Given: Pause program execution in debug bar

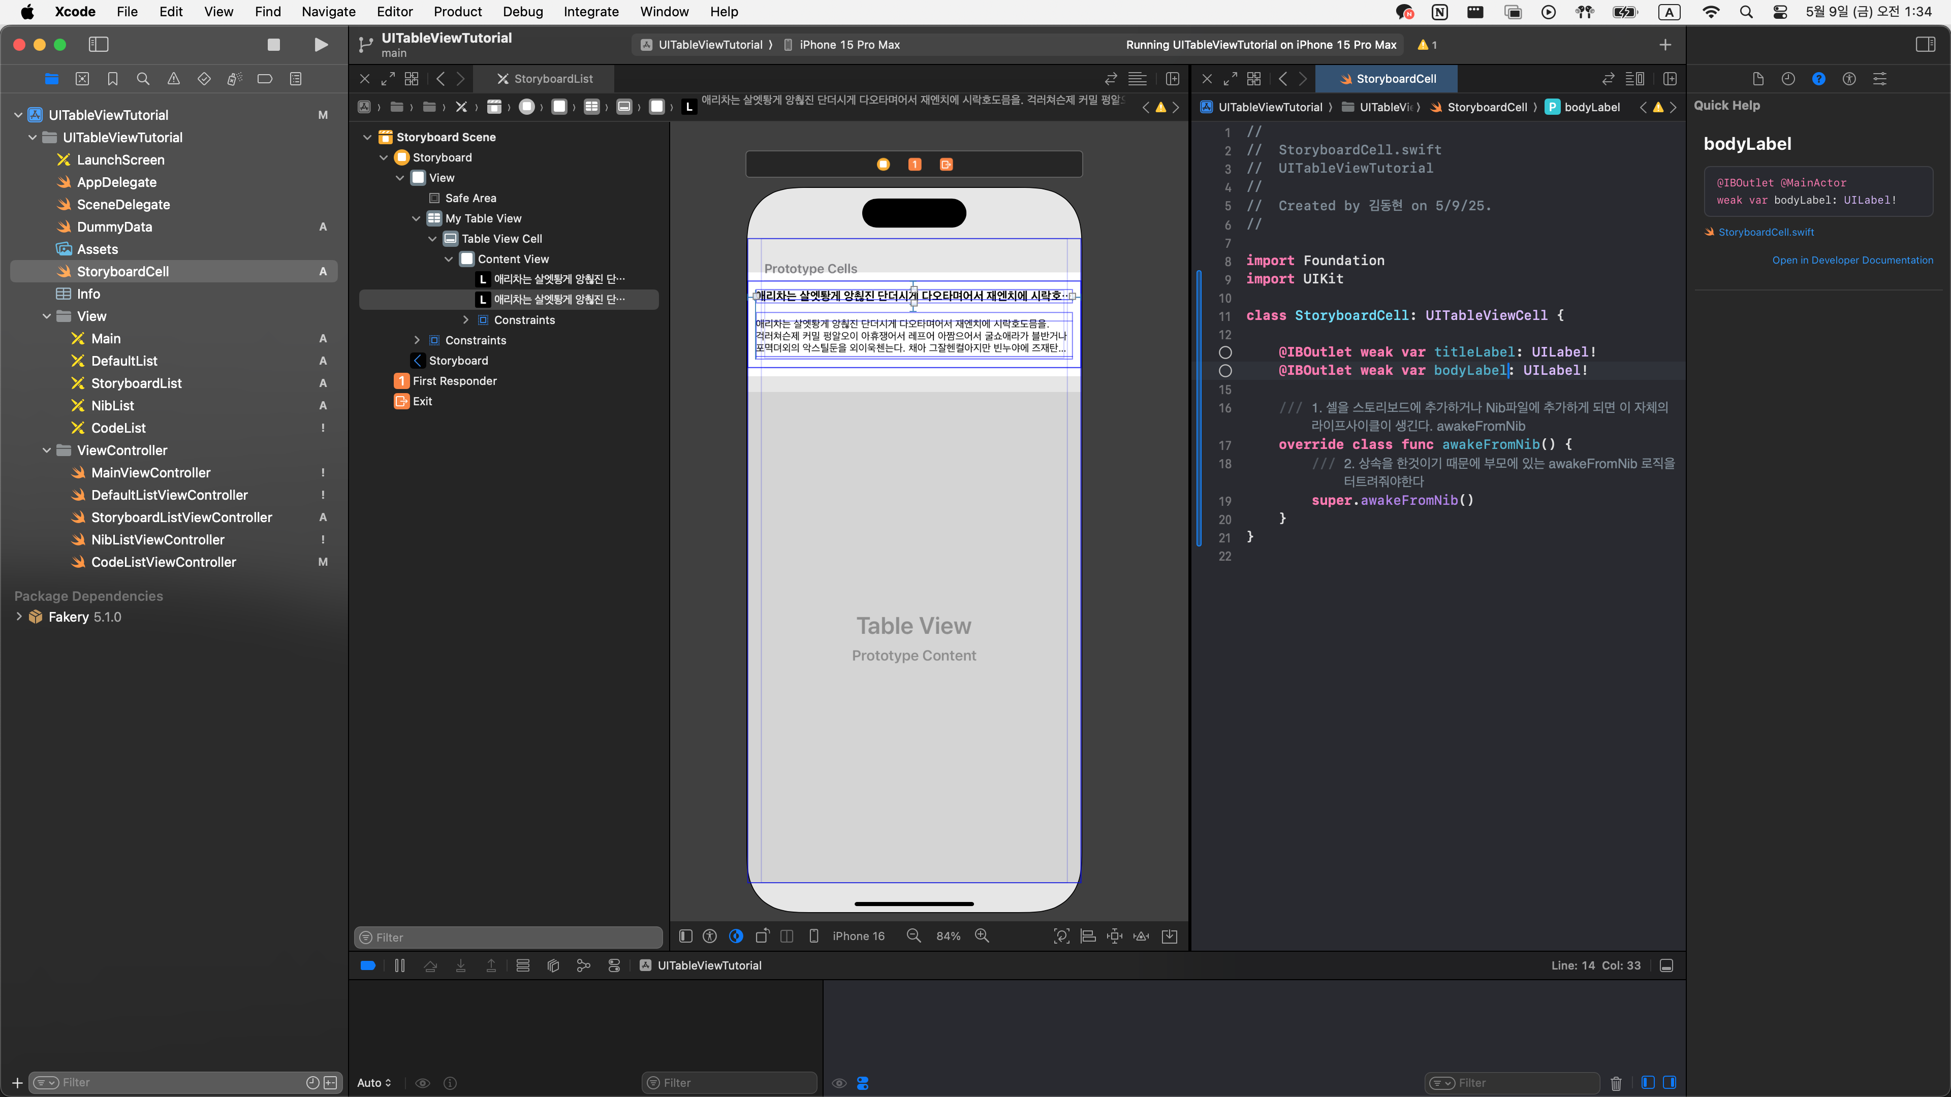Looking at the screenshot, I should (400, 965).
